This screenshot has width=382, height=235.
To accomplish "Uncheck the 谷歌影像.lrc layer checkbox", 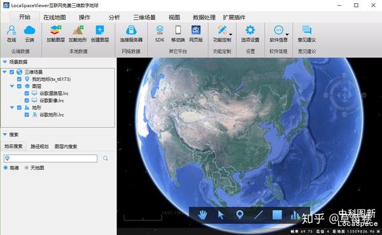I will point(27,101).
